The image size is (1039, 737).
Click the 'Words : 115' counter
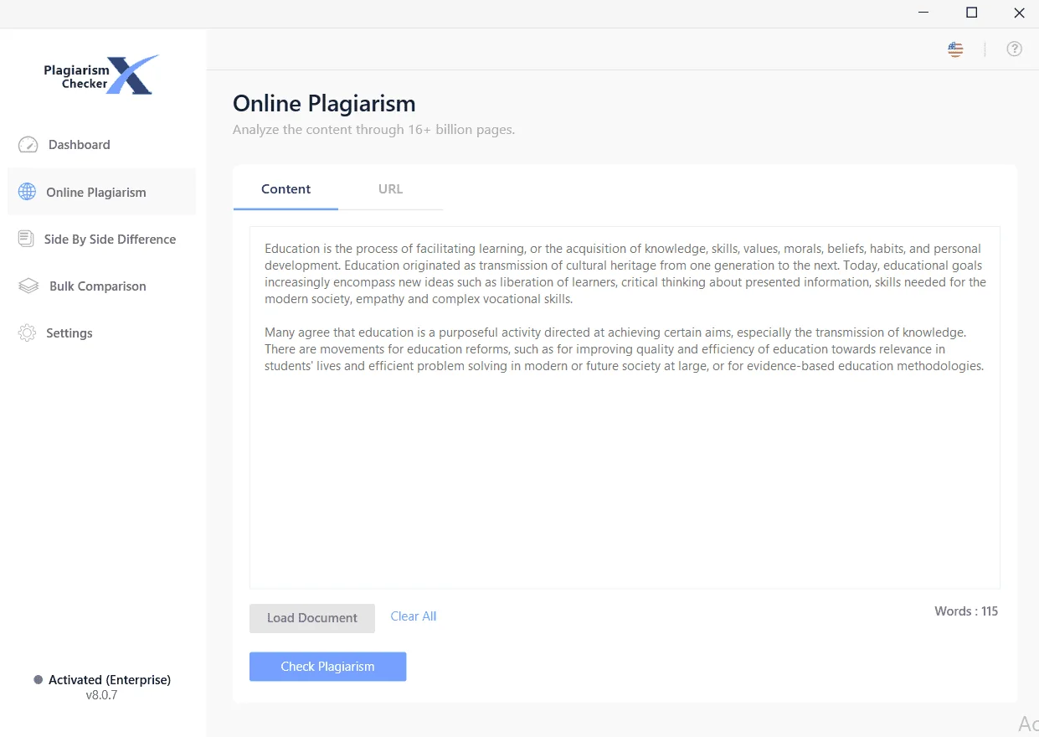[966, 611]
